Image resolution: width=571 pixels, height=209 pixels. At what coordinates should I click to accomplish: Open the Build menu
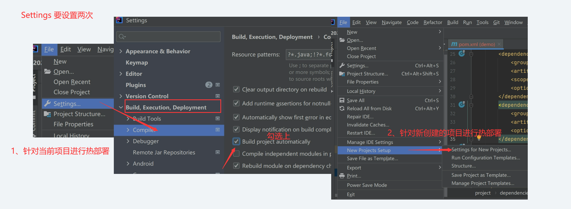click(x=453, y=22)
